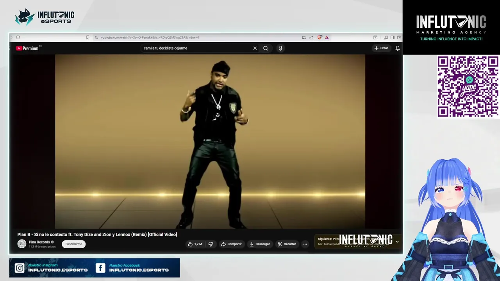Viewport: 500px width, 281px height.
Task: Start voice search with the microphone
Action: click(x=280, y=48)
